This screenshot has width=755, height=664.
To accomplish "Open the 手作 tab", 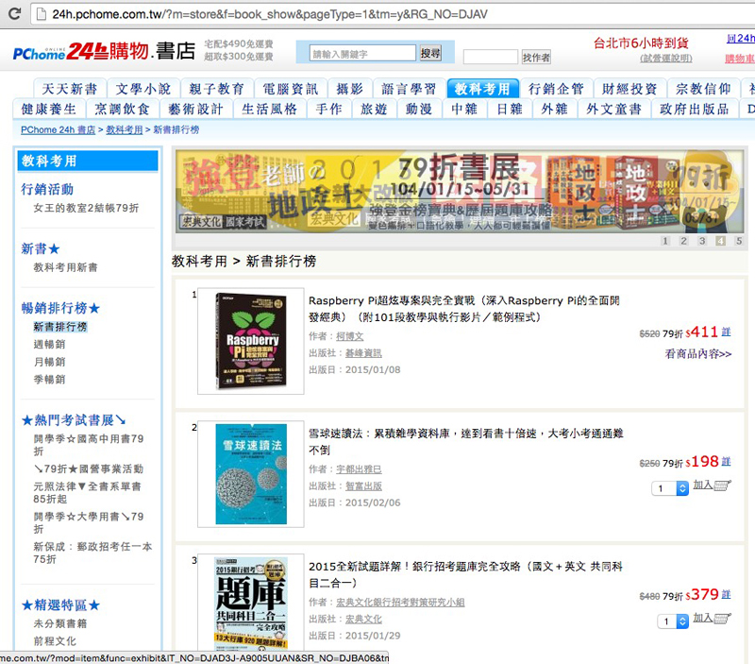I will click(328, 109).
